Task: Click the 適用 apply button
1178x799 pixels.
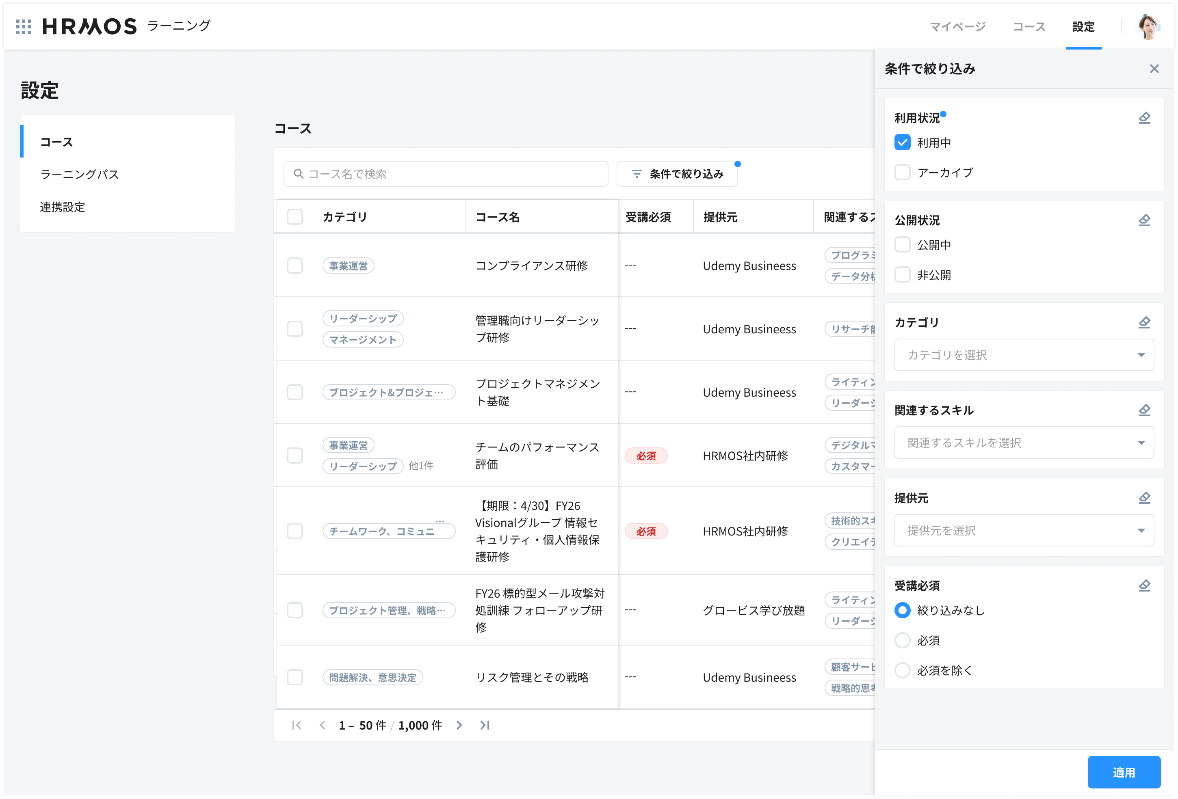Action: pos(1124,772)
